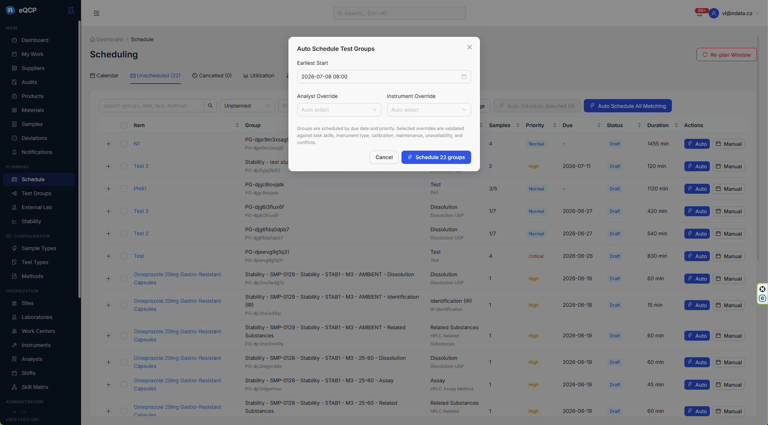Open notifications bell with 99+ badge
This screenshot has height=425, width=768.
click(x=699, y=13)
